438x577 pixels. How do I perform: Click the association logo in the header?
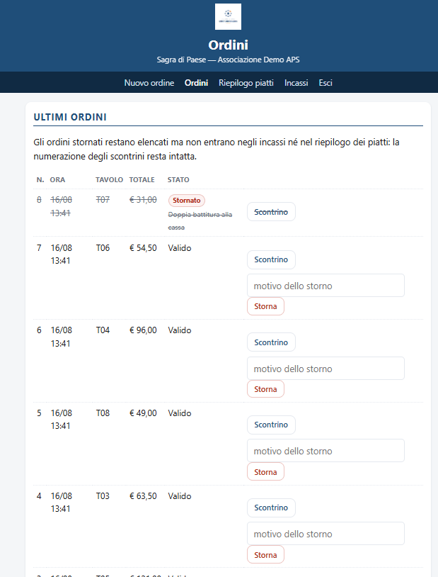(228, 16)
